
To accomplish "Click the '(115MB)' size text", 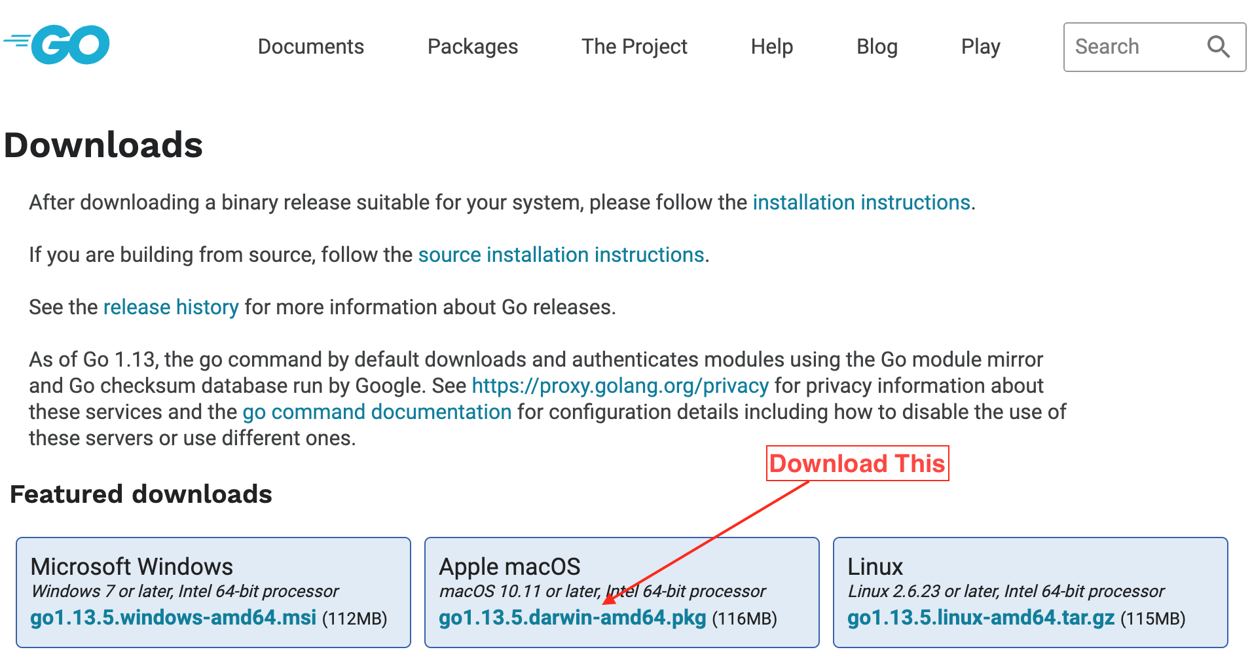I will (x=1152, y=619).
